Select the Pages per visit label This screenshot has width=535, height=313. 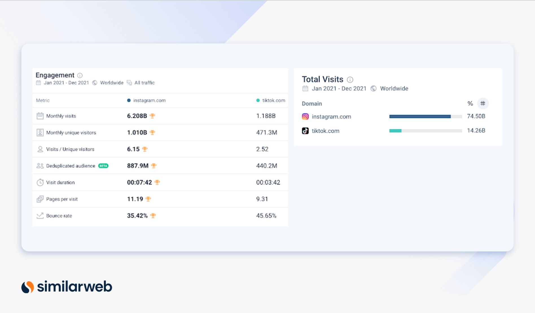[62, 199]
